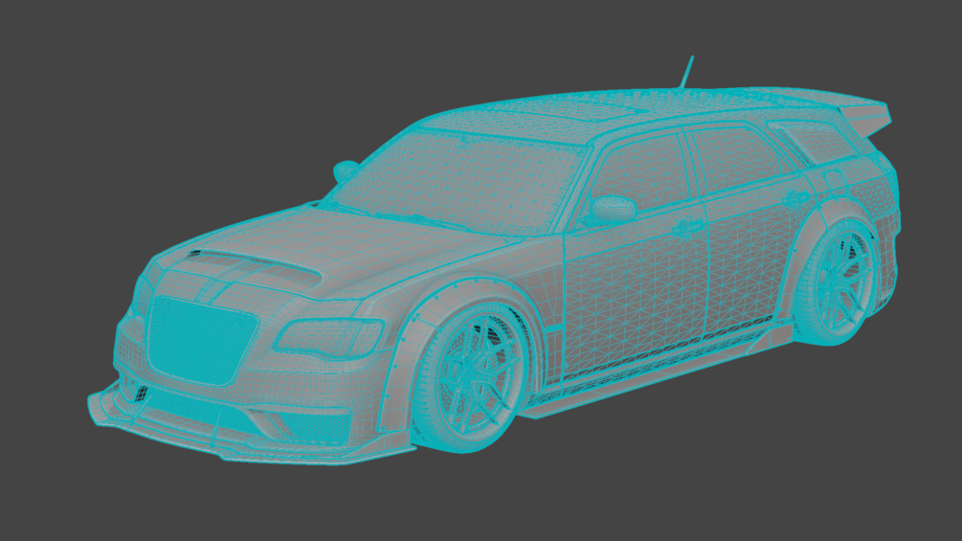
Task: Select the roof antenna
Action: pos(686,71)
